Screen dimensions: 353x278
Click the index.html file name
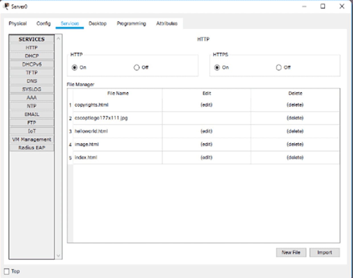[86, 157]
